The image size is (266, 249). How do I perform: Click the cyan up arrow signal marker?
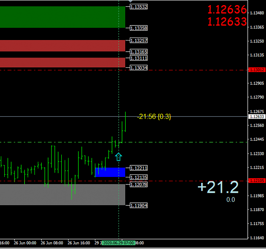[118, 157]
